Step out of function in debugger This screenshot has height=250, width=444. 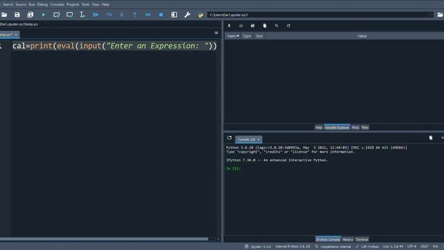pyautogui.click(x=135, y=15)
